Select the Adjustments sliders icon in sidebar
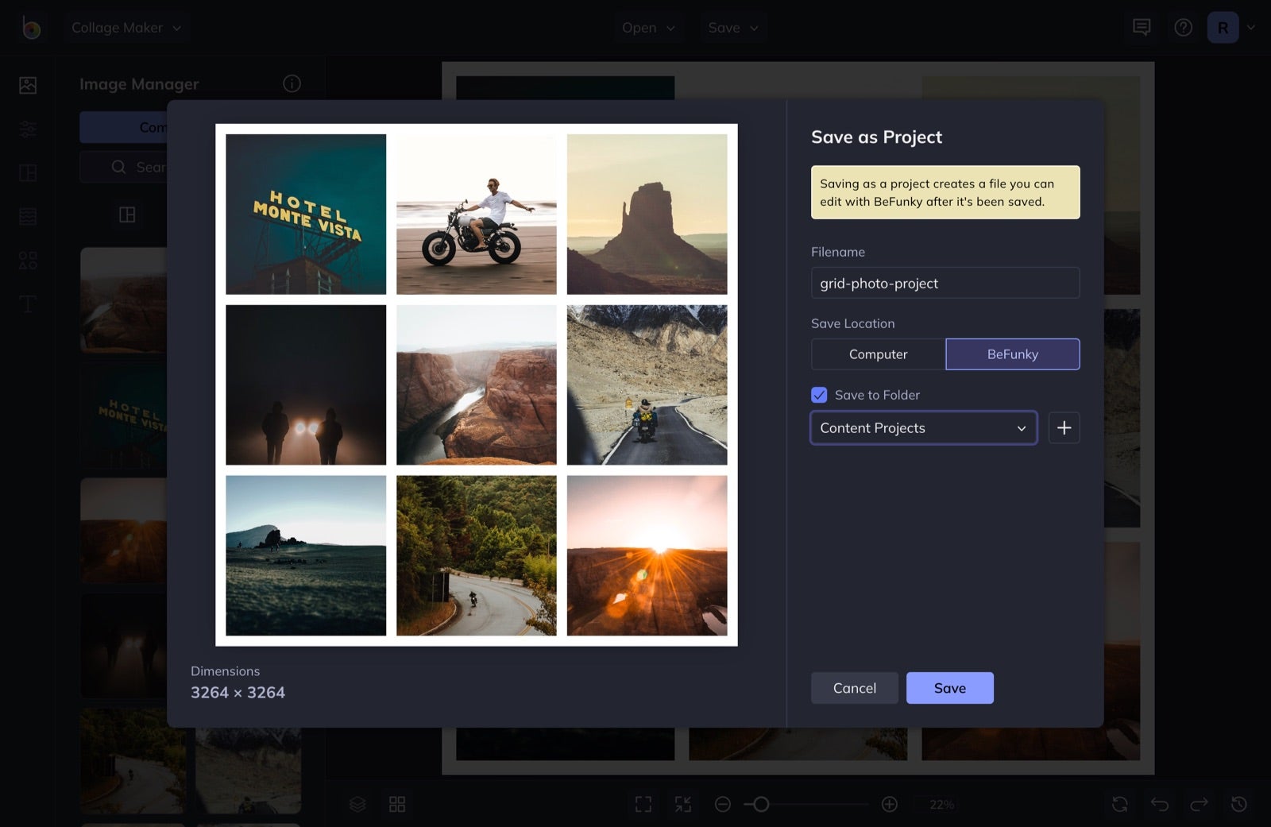The height and width of the screenshot is (827, 1271). pyautogui.click(x=27, y=128)
